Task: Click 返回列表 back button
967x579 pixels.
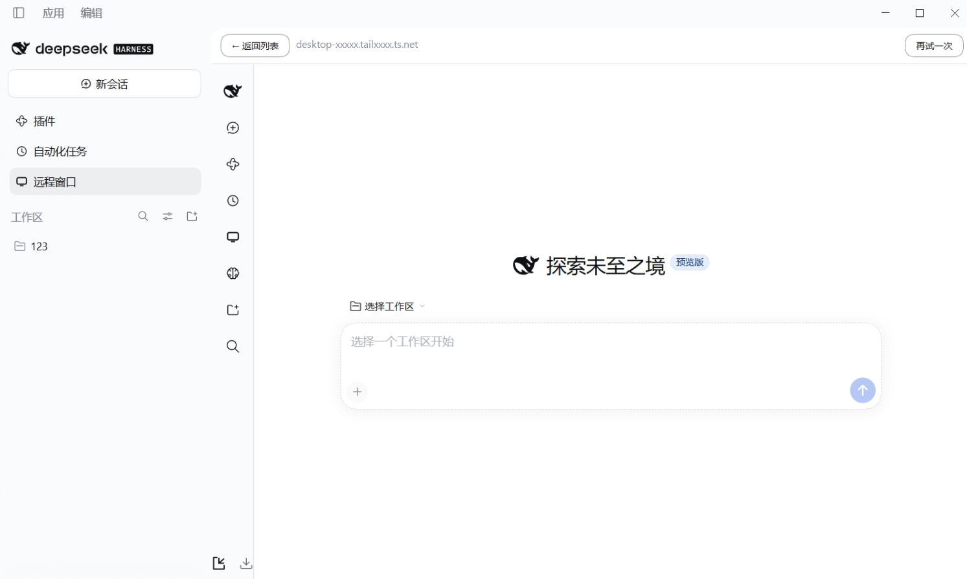Action: (255, 46)
